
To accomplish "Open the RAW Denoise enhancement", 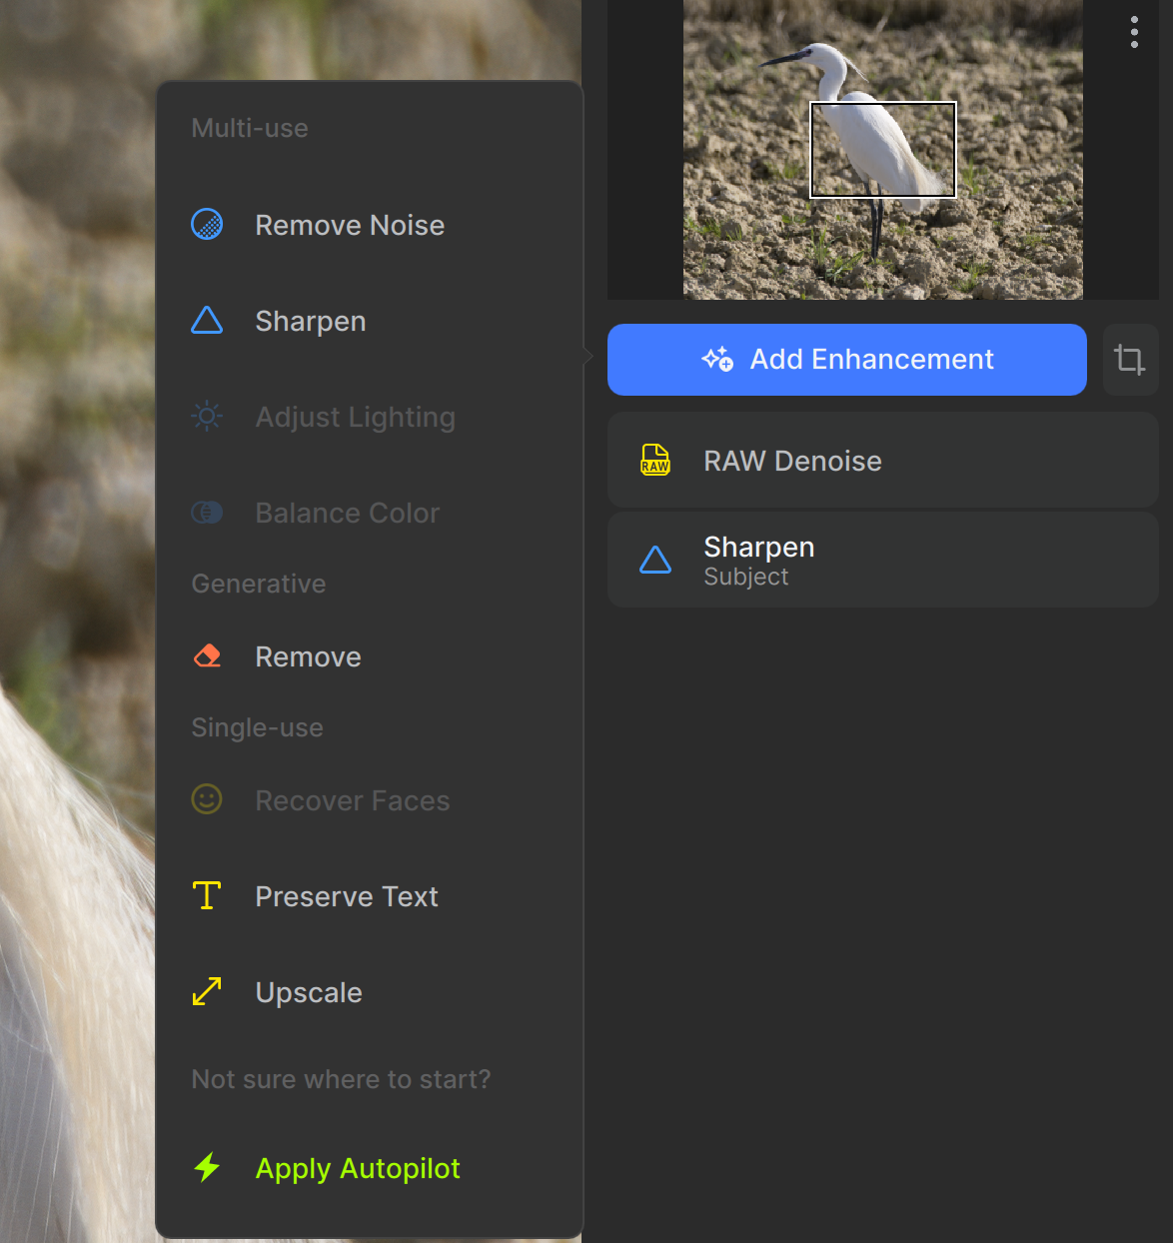I will tap(883, 460).
